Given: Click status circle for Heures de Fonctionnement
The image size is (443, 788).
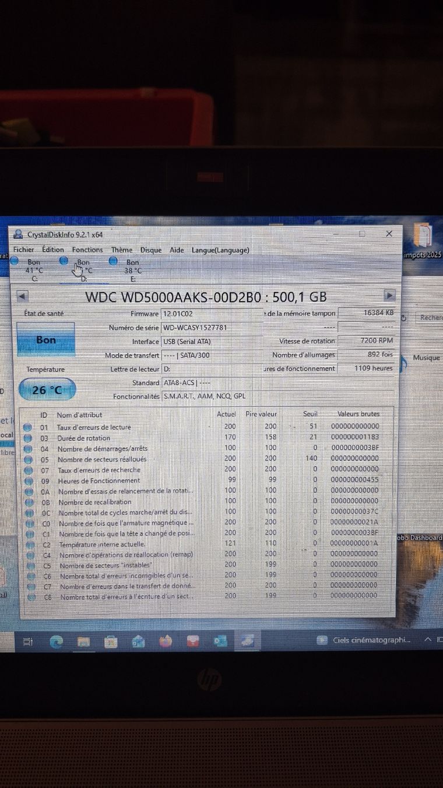Looking at the screenshot, I should [x=29, y=481].
